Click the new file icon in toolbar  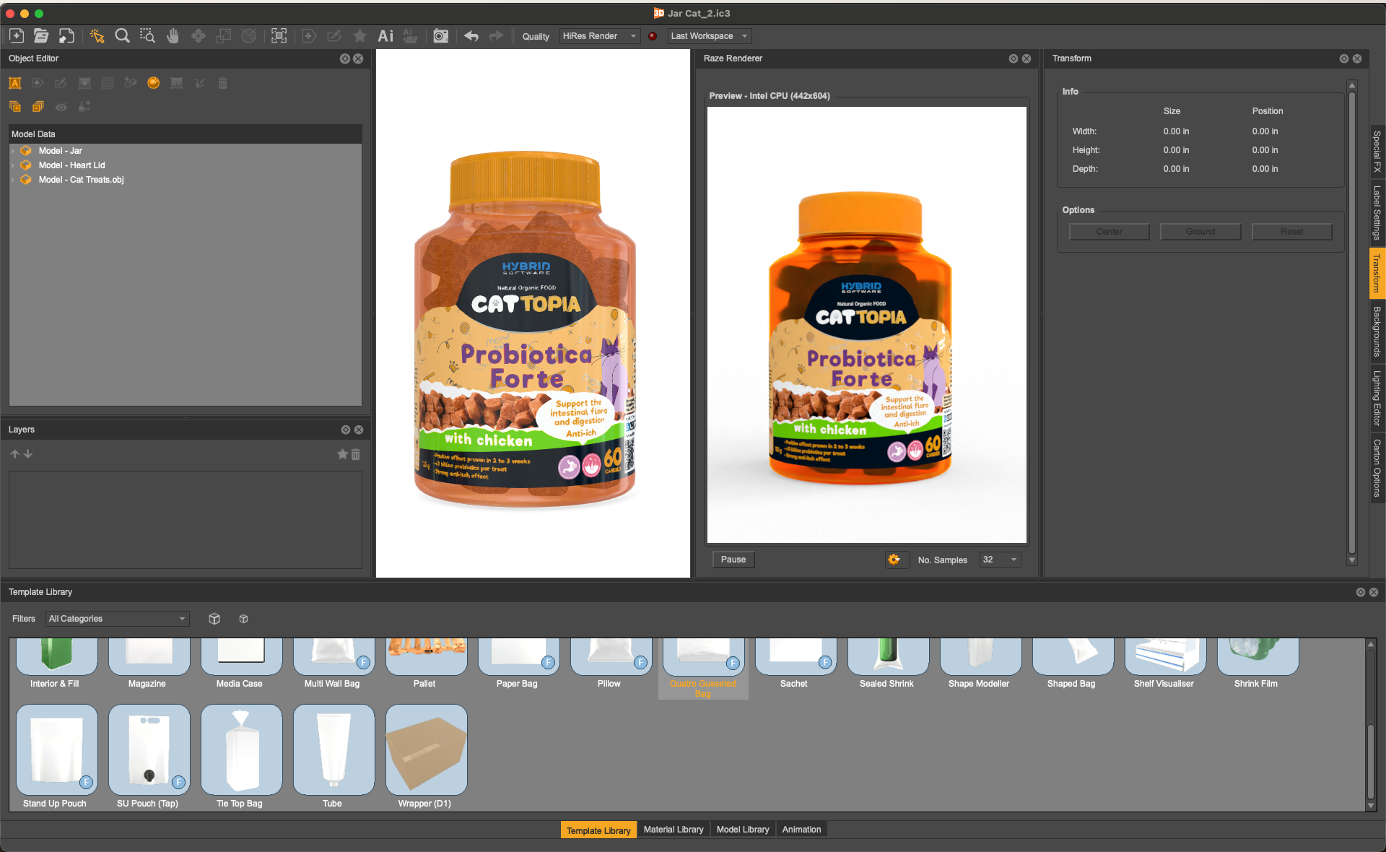coord(17,35)
